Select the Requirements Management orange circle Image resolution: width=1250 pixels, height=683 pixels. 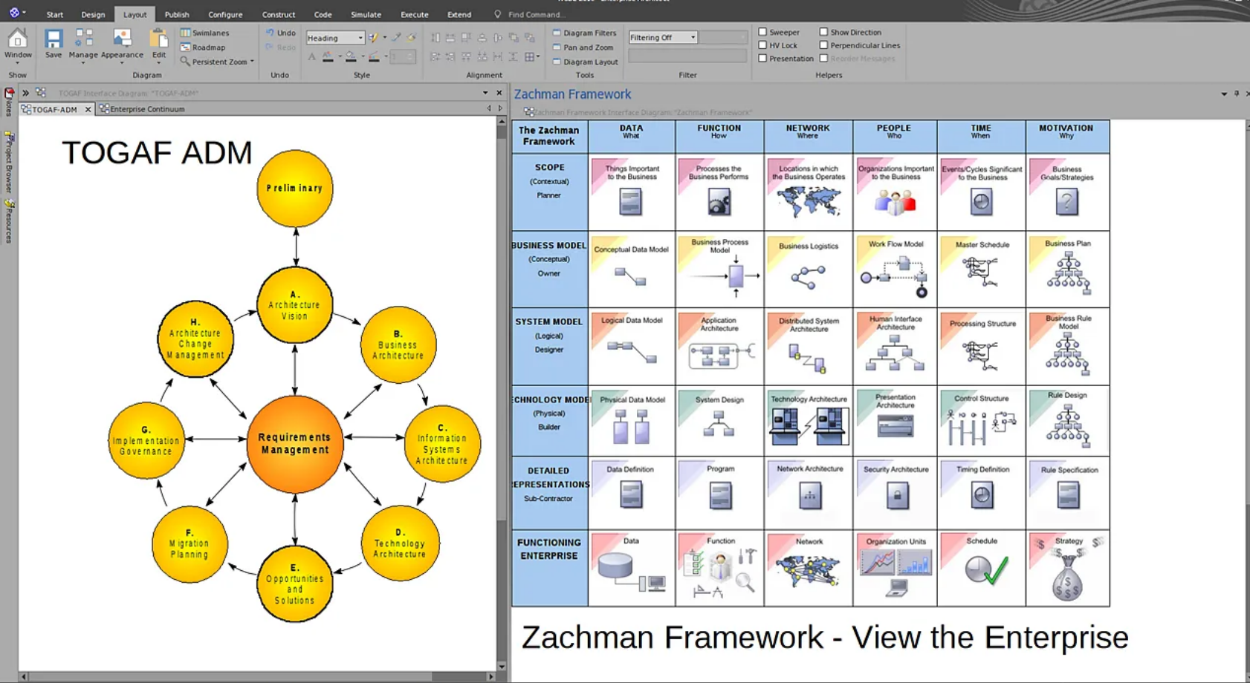coord(295,443)
